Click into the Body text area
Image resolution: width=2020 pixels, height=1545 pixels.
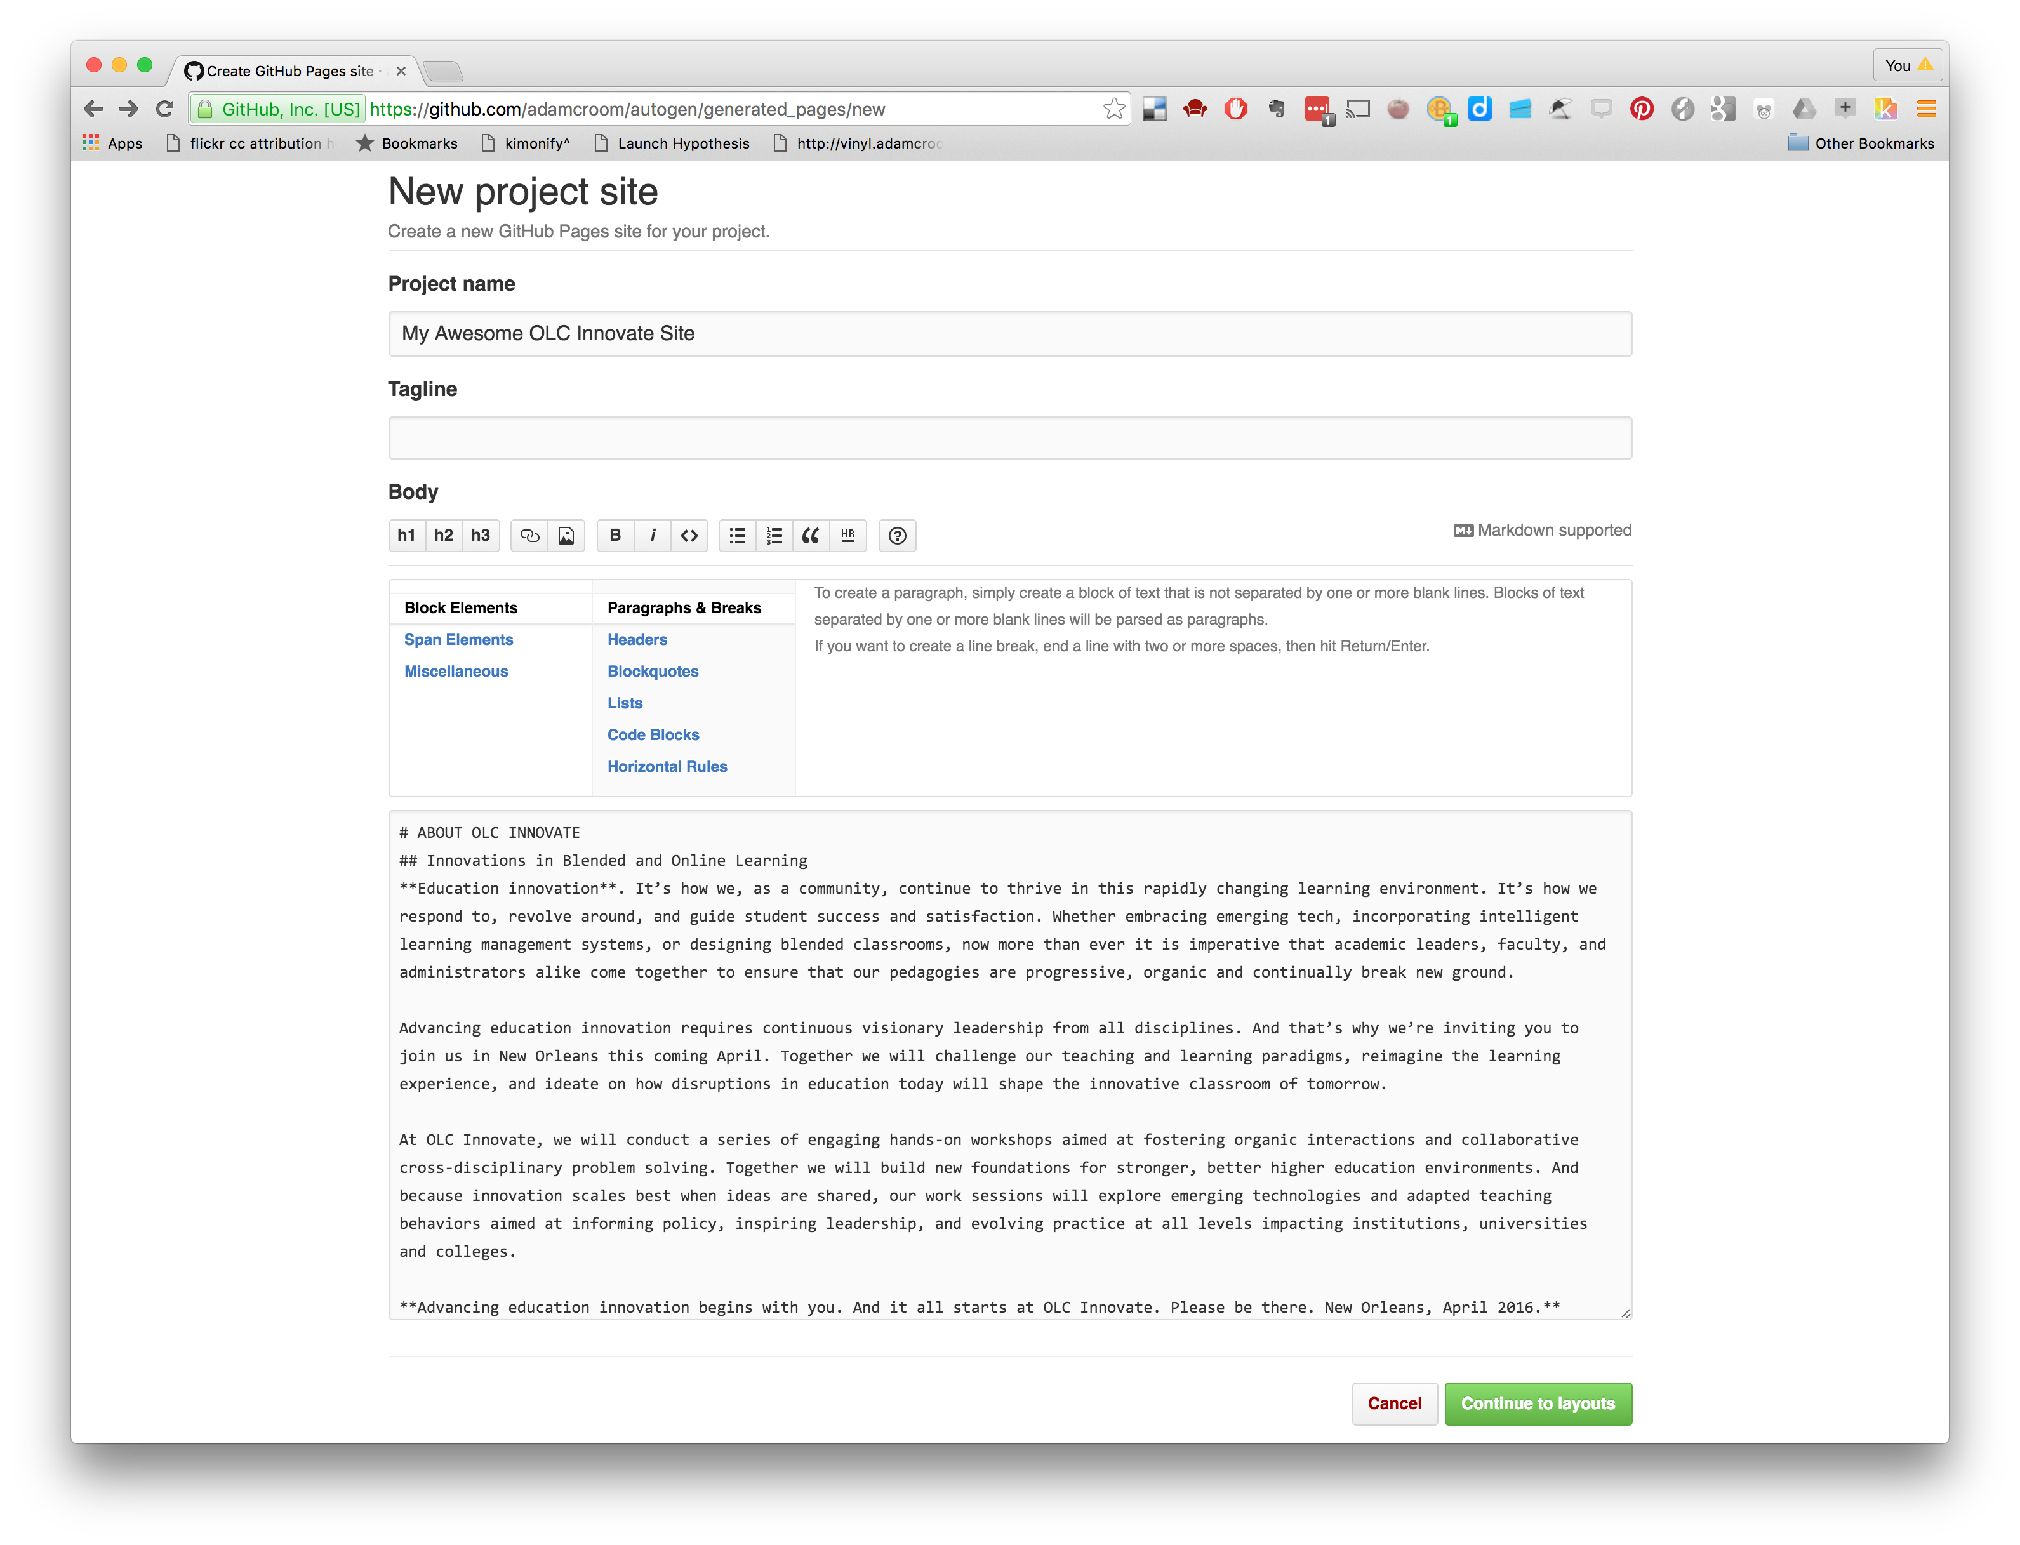pos(1010,1065)
